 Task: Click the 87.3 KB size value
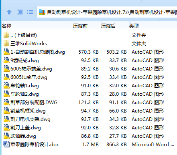point(90,94)
